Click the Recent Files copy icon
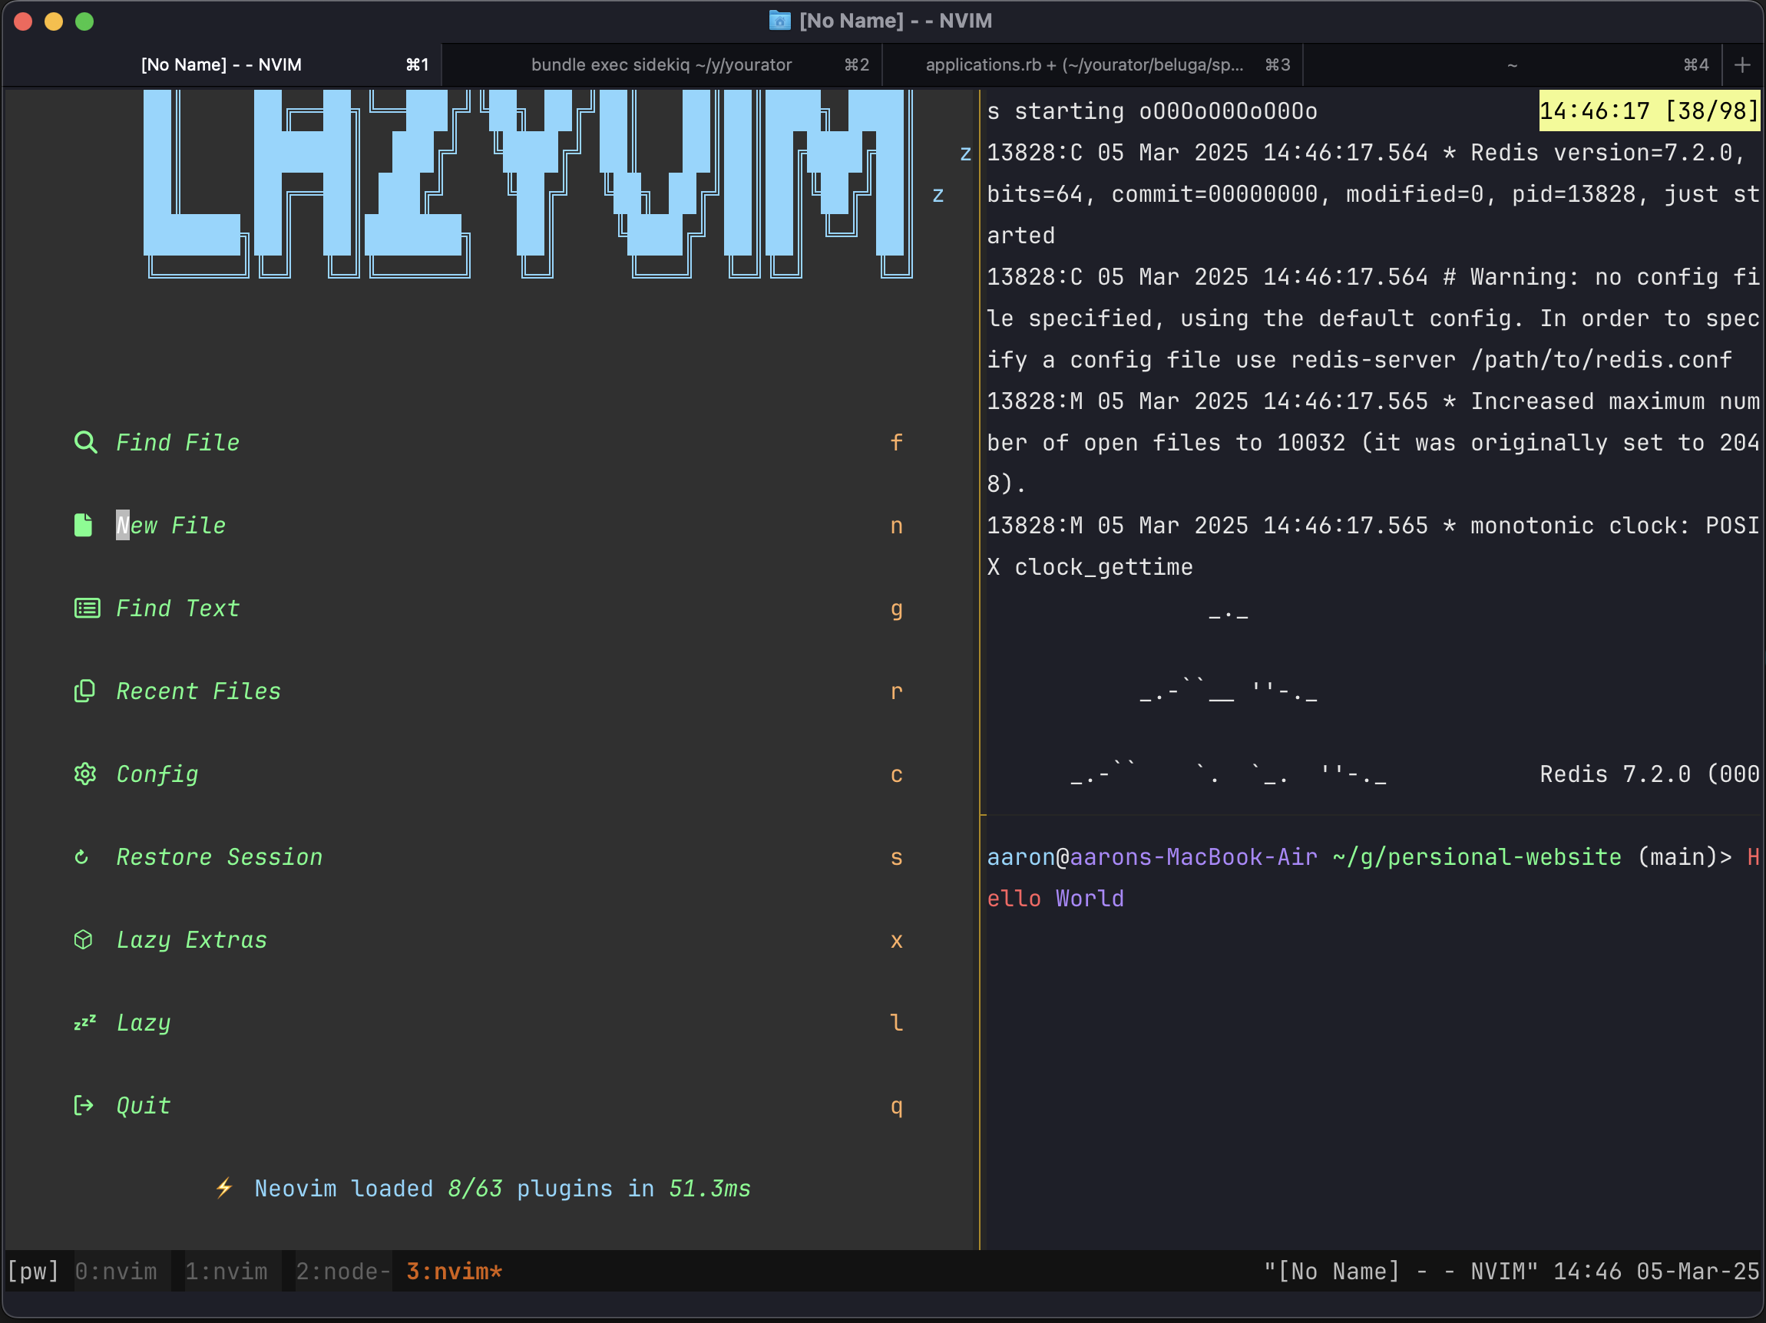 pos(84,691)
